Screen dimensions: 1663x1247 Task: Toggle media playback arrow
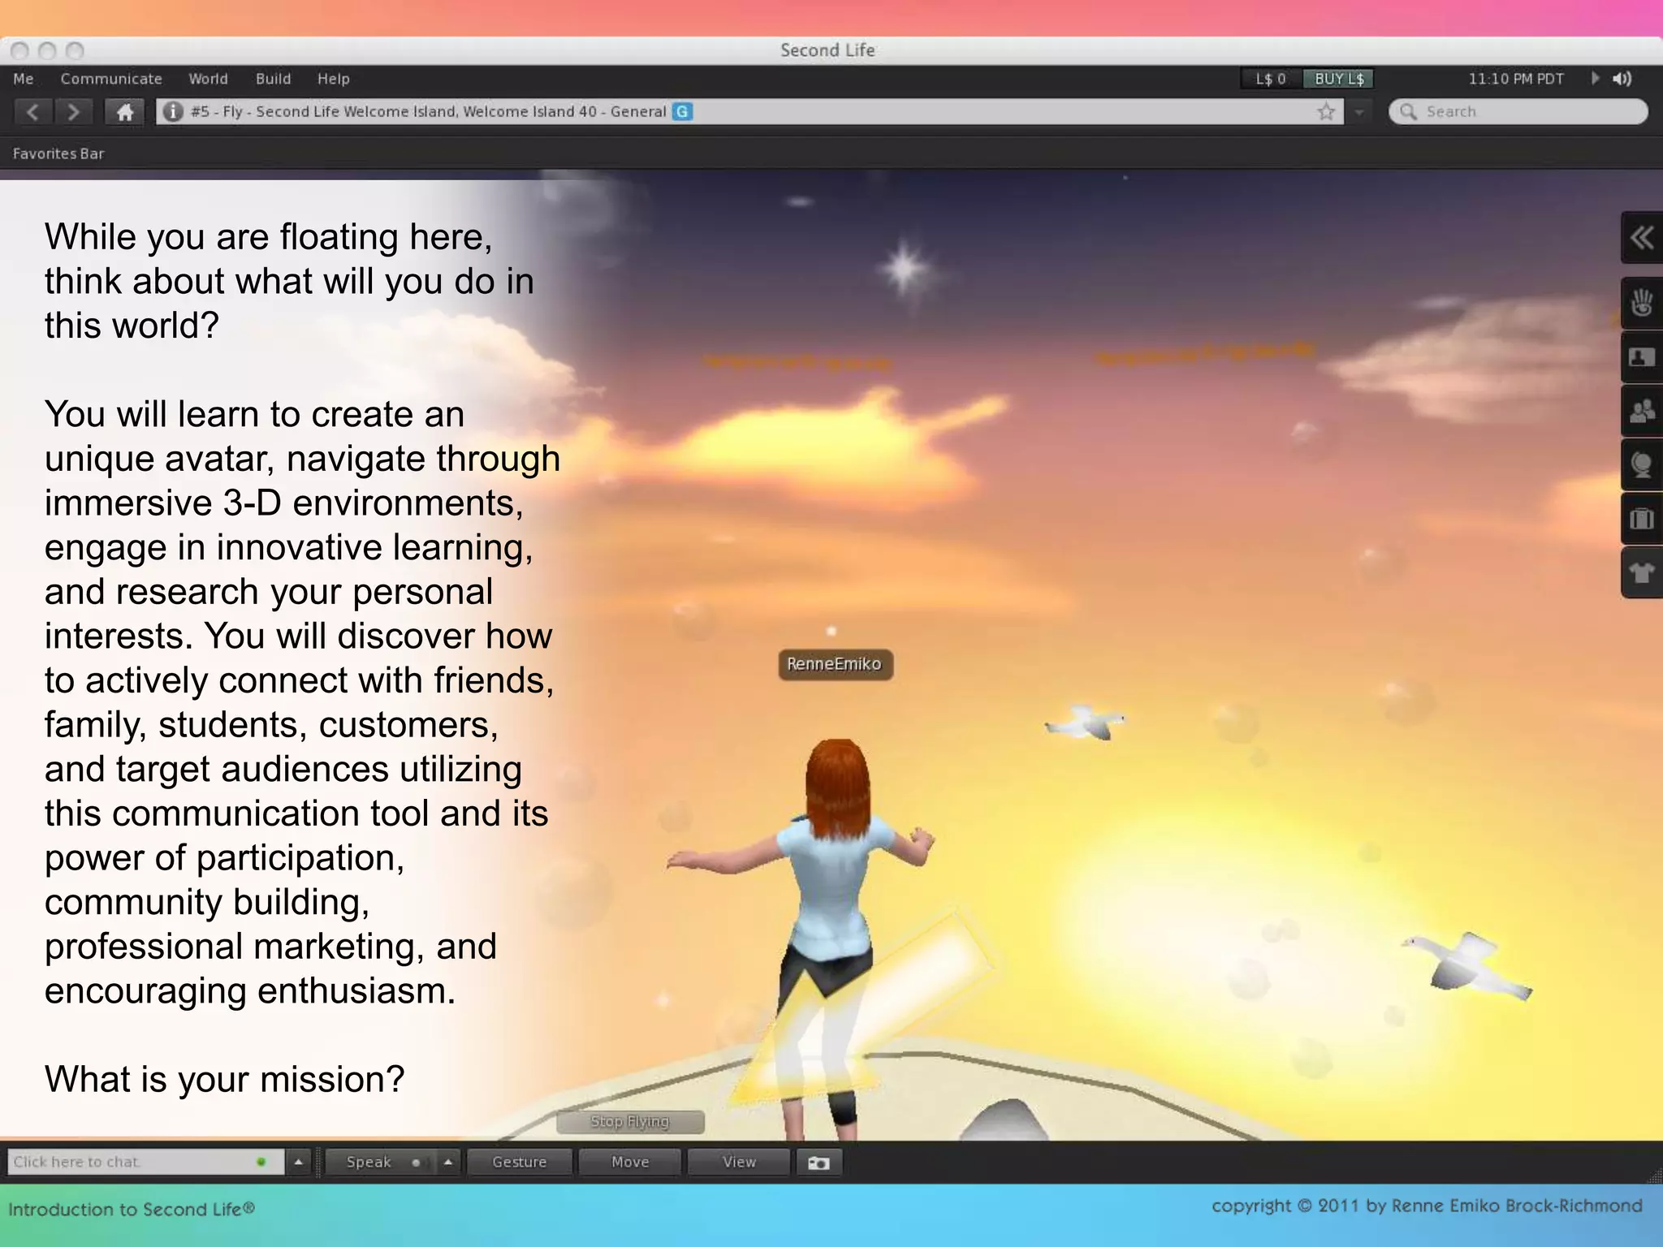tap(1595, 79)
